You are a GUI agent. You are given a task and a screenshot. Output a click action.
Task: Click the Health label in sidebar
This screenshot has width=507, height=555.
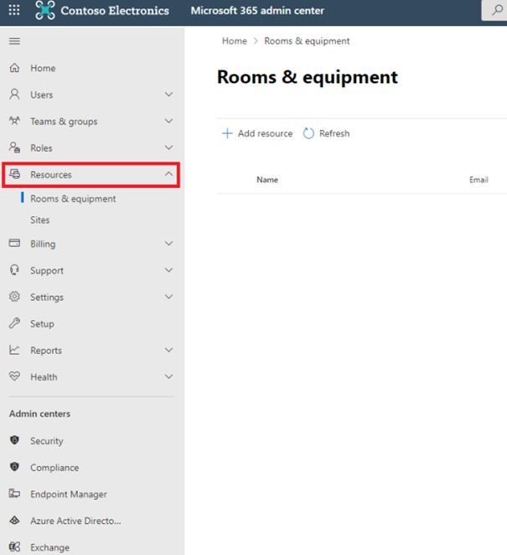(44, 377)
